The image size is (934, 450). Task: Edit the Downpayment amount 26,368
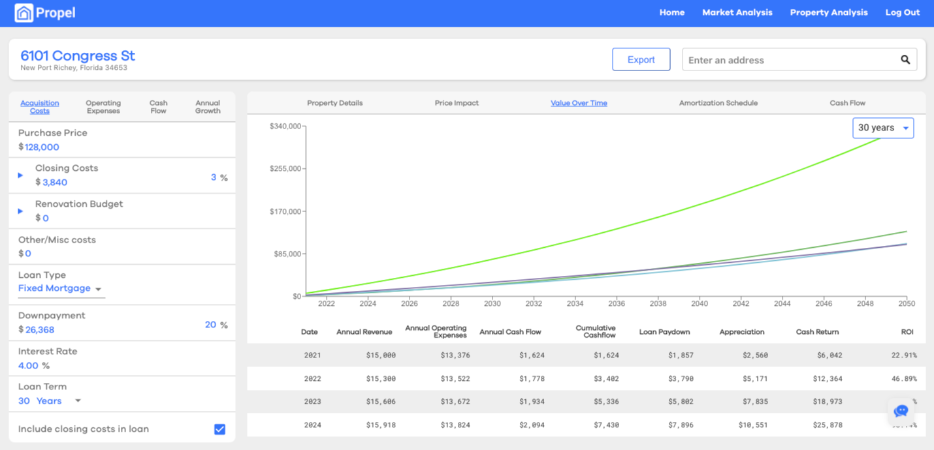[40, 330]
